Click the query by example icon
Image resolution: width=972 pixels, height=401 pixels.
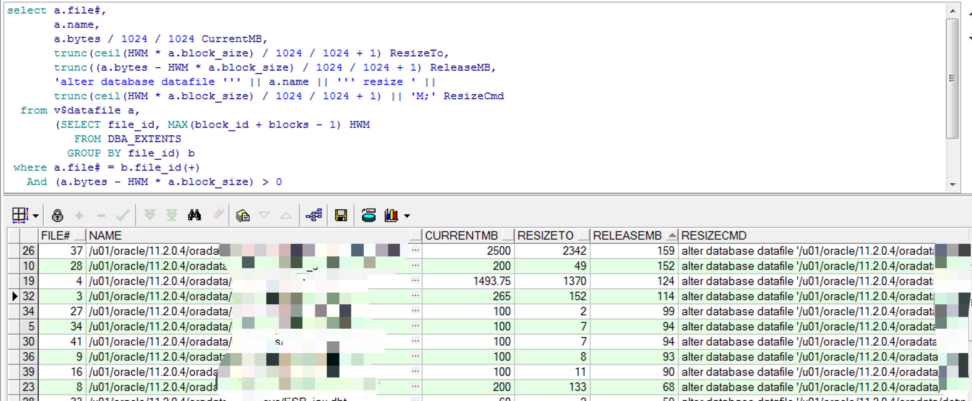243,216
